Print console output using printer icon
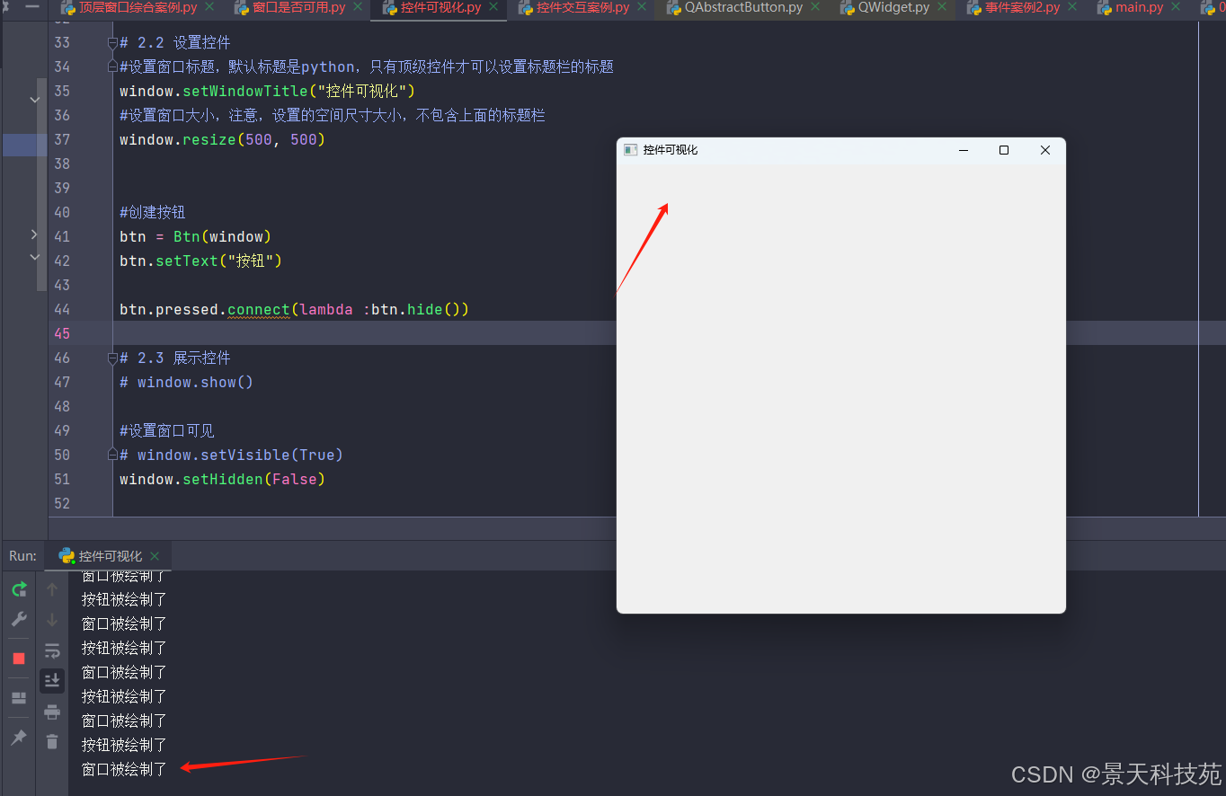 coord(52,712)
